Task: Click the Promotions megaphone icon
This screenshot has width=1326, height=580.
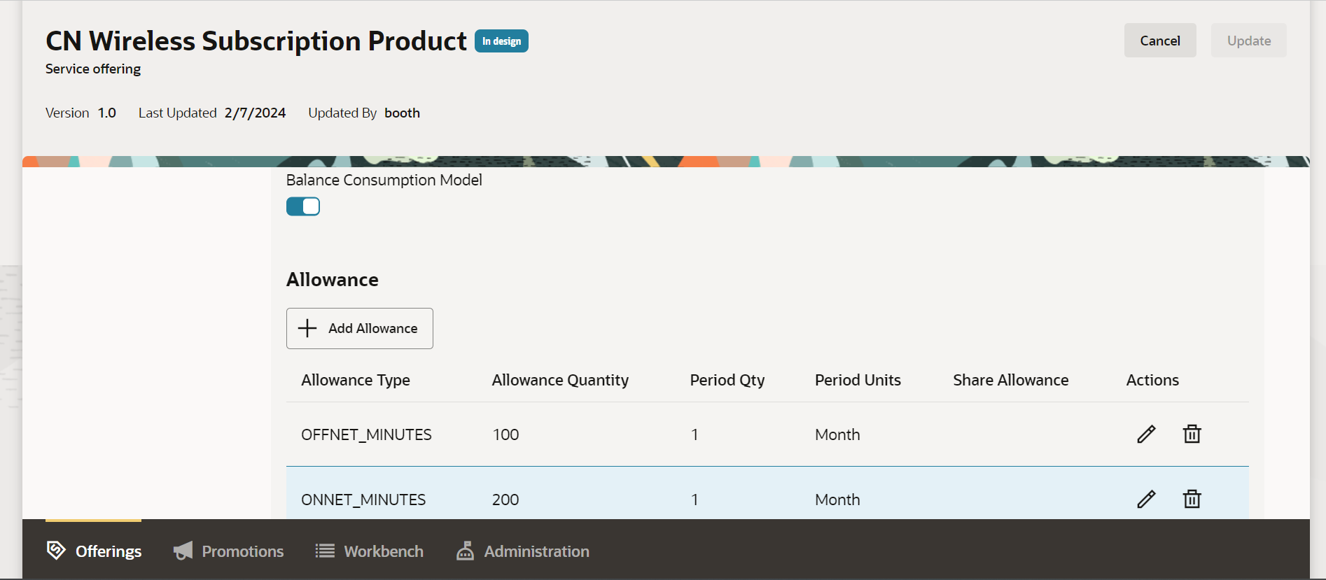Action: click(183, 551)
